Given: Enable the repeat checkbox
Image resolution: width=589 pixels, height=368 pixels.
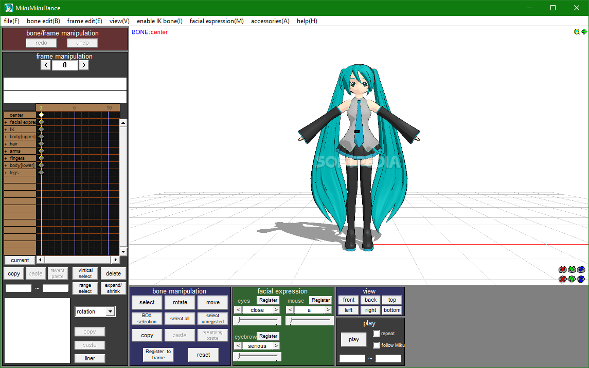Looking at the screenshot, I should click(377, 334).
